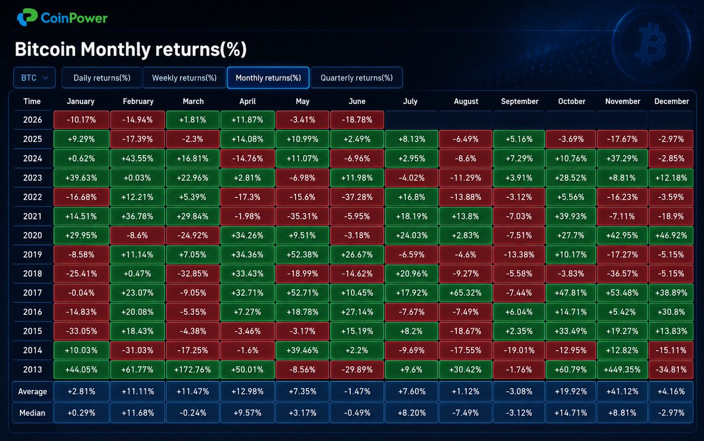Select the 2017 row label
This screenshot has height=441, width=704.
(32, 293)
